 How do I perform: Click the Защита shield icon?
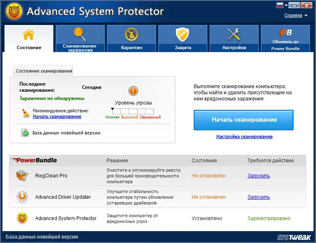(182, 34)
